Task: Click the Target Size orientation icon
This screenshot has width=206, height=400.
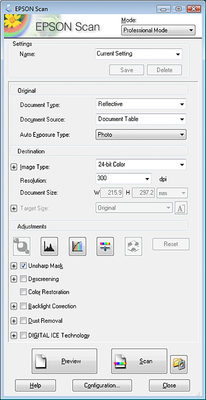Action: pos(181,208)
